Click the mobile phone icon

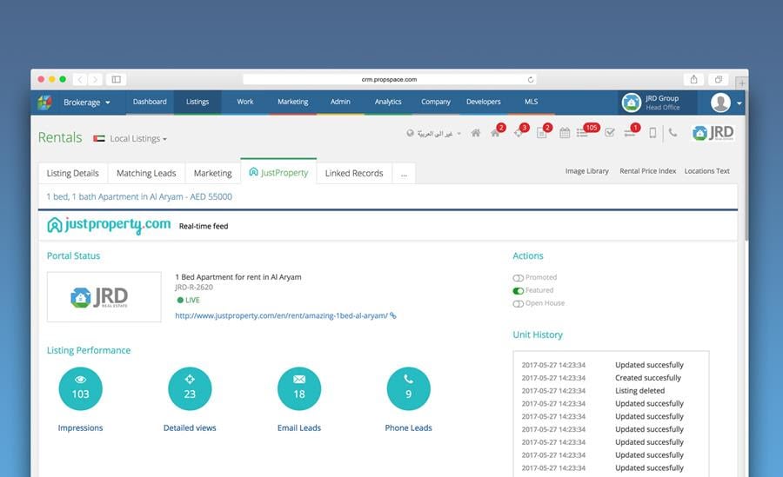652,133
